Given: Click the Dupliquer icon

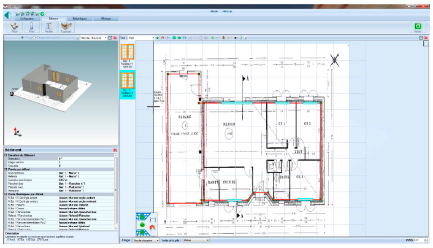Looking at the screenshot, I should [66, 27].
